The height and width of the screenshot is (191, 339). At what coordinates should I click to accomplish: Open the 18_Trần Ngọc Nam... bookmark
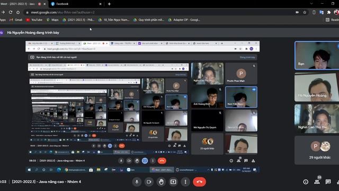coord(114,20)
